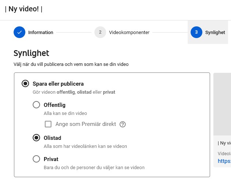
Task: Click the Ny video! title at top
Action: point(24,9)
